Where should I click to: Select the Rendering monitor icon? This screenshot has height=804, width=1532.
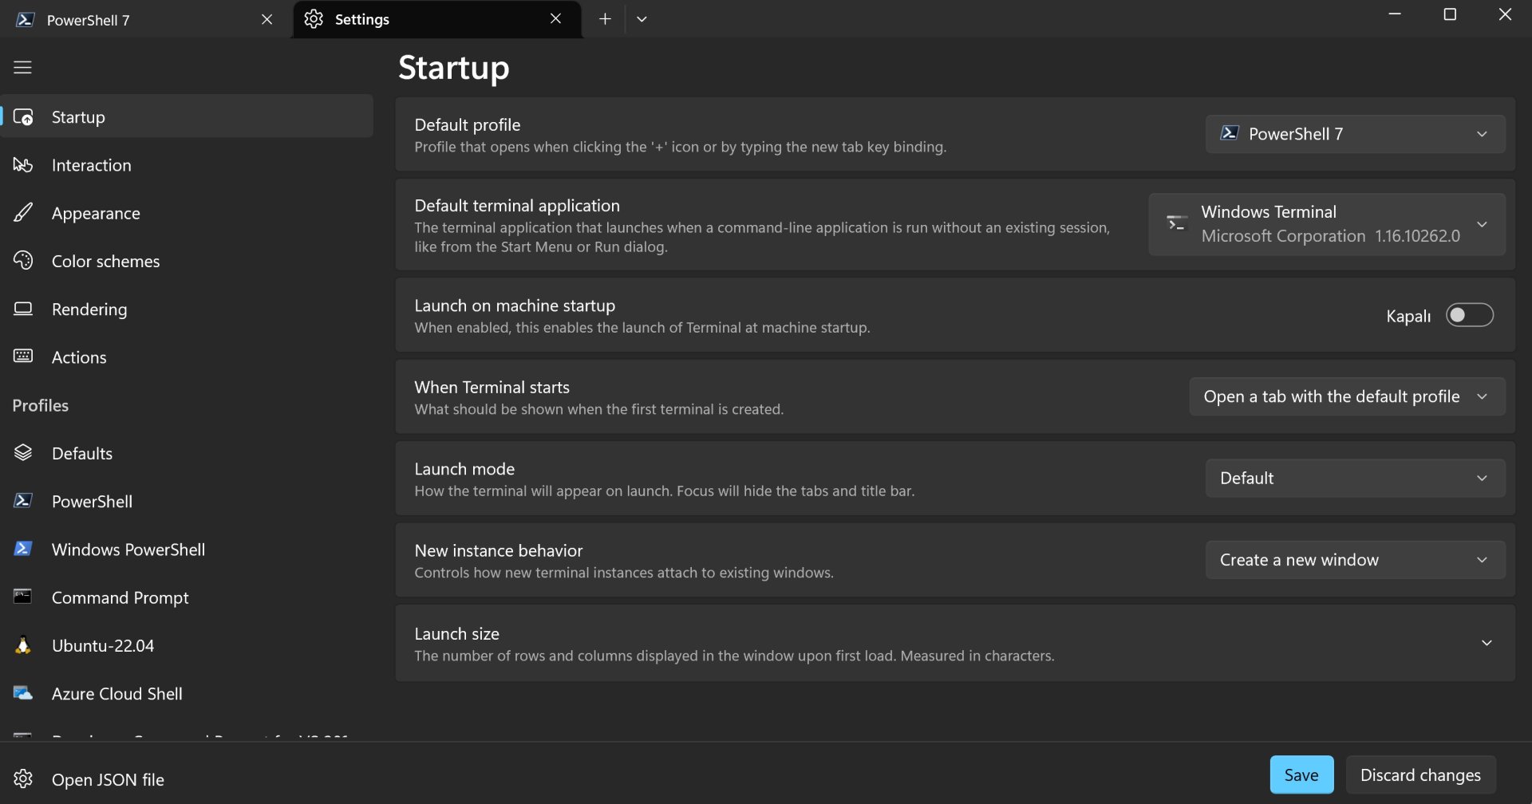click(x=23, y=309)
